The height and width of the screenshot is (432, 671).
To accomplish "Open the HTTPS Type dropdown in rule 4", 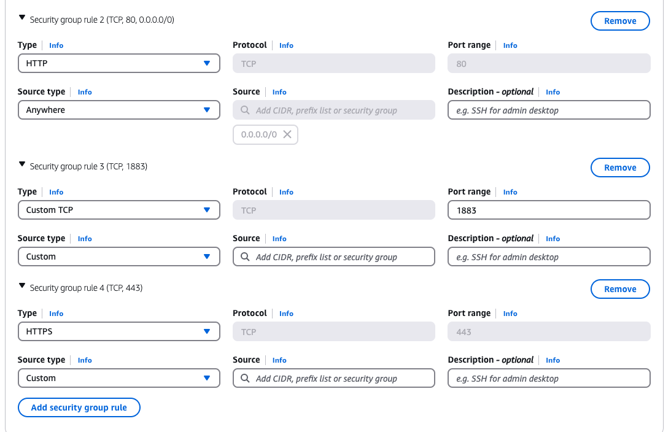I will (x=118, y=331).
